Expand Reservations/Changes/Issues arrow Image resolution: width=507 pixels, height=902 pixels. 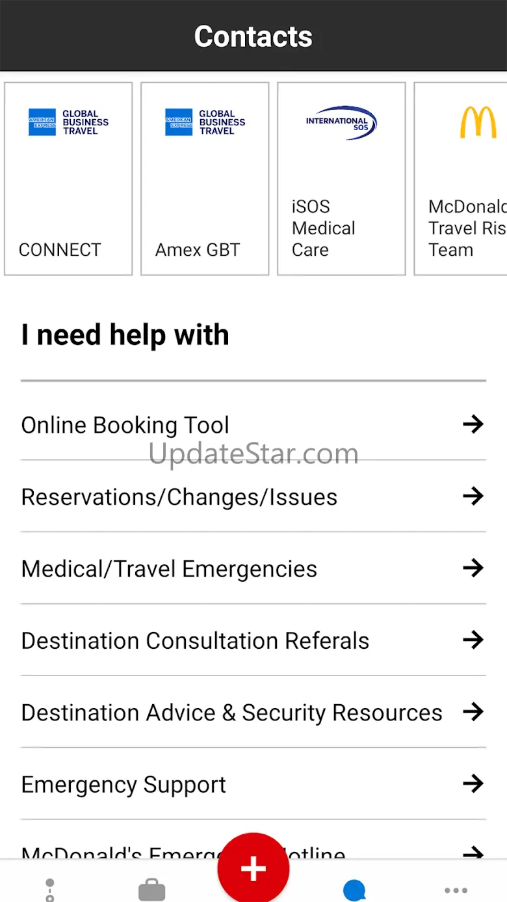[x=473, y=497]
